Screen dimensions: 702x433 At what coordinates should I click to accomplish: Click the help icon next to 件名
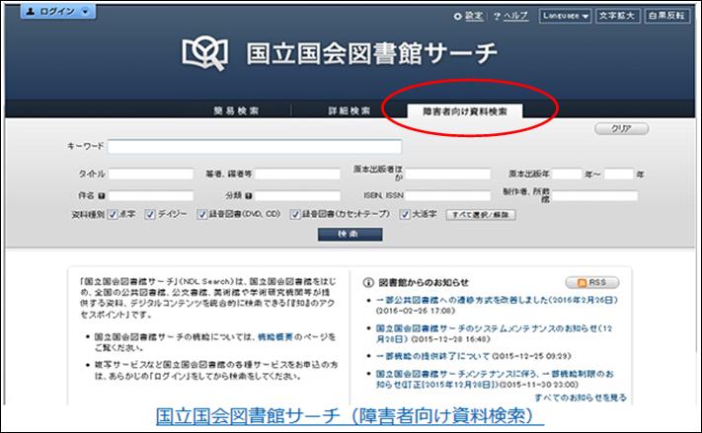[x=101, y=196]
